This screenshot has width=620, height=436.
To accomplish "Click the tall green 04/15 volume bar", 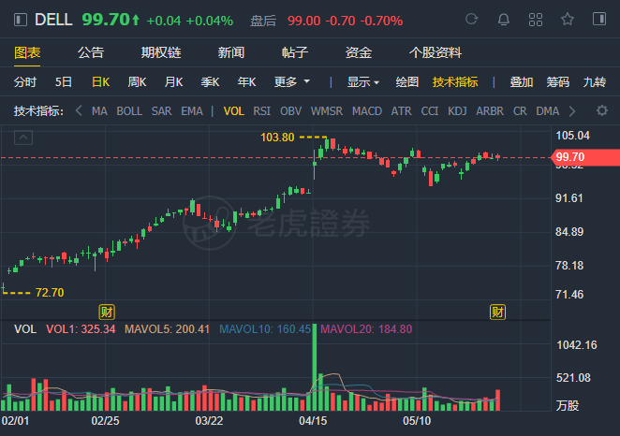I will coord(315,368).
